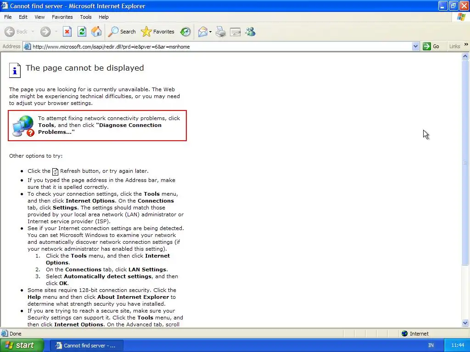
Task: Click the info icon beside the error heading
Action: 15,70
